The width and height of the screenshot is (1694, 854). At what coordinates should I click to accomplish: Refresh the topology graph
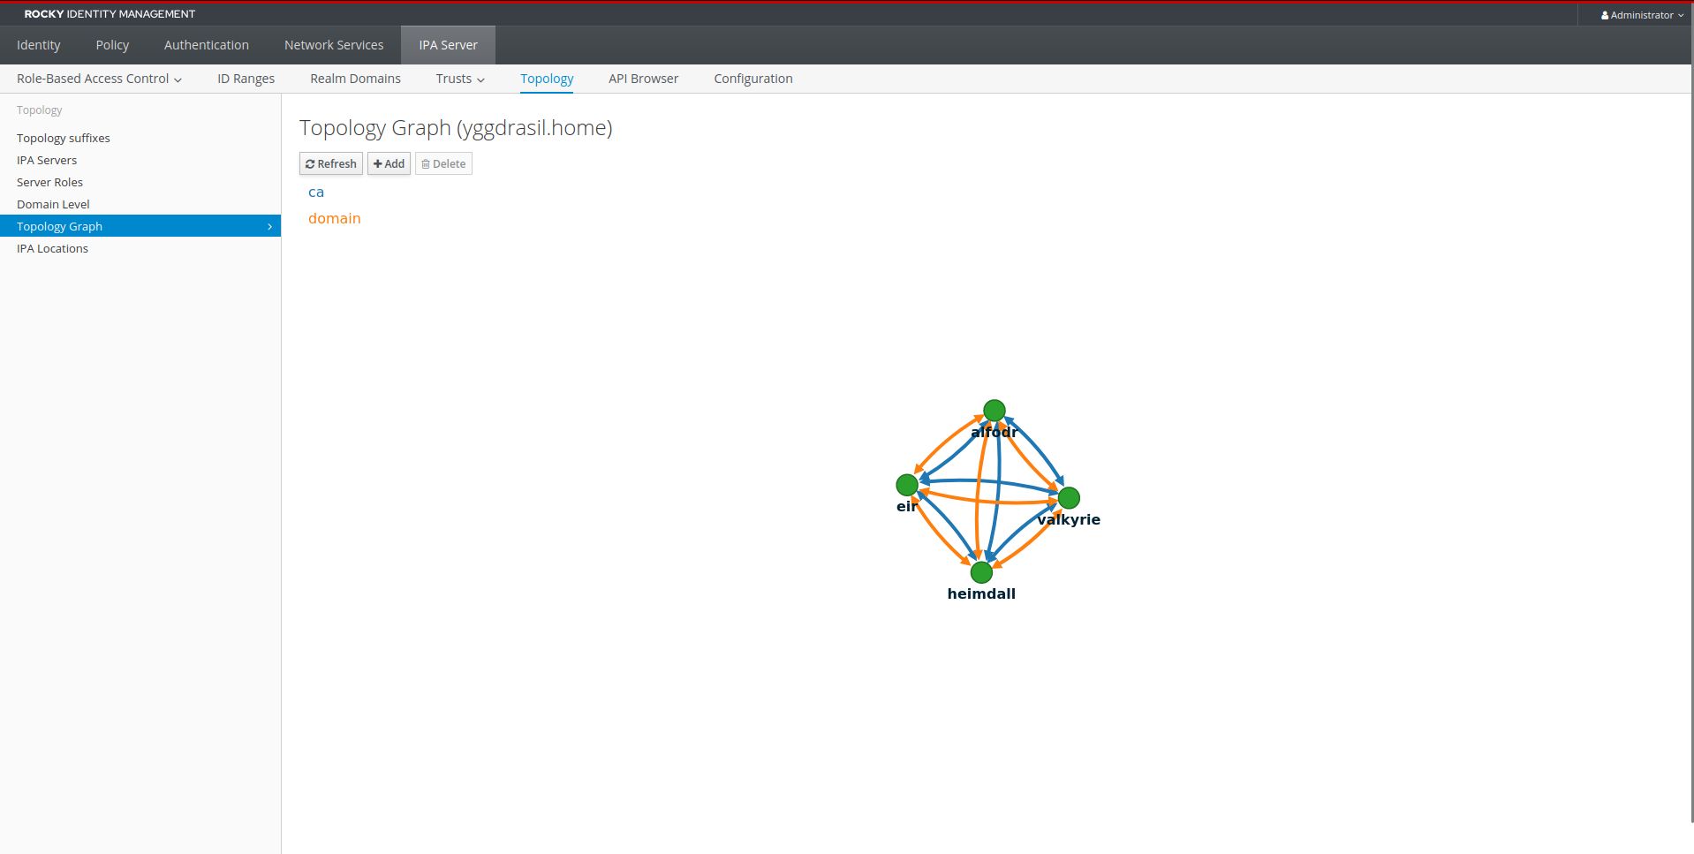coord(331,163)
